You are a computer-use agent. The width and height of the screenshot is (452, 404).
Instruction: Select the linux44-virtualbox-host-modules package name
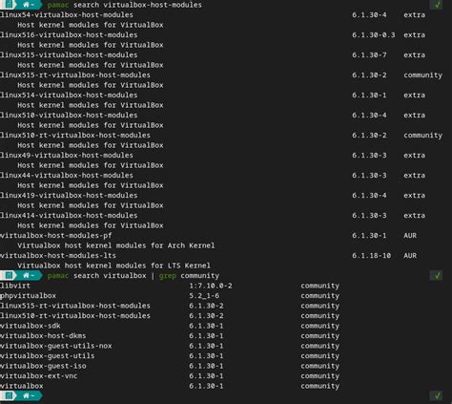click(67, 176)
